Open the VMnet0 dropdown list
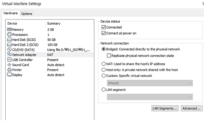The image size is (204, 125). pyautogui.click(x=150, y=83)
